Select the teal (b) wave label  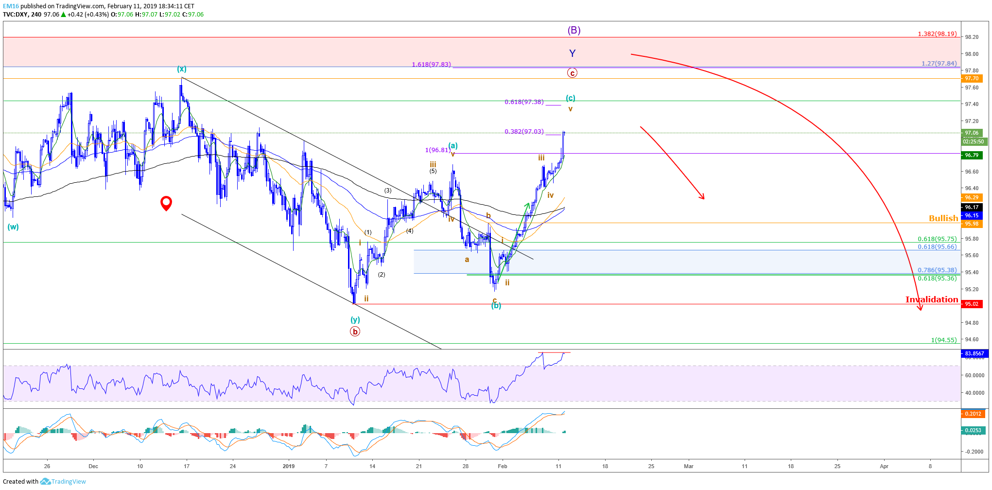pyautogui.click(x=496, y=306)
